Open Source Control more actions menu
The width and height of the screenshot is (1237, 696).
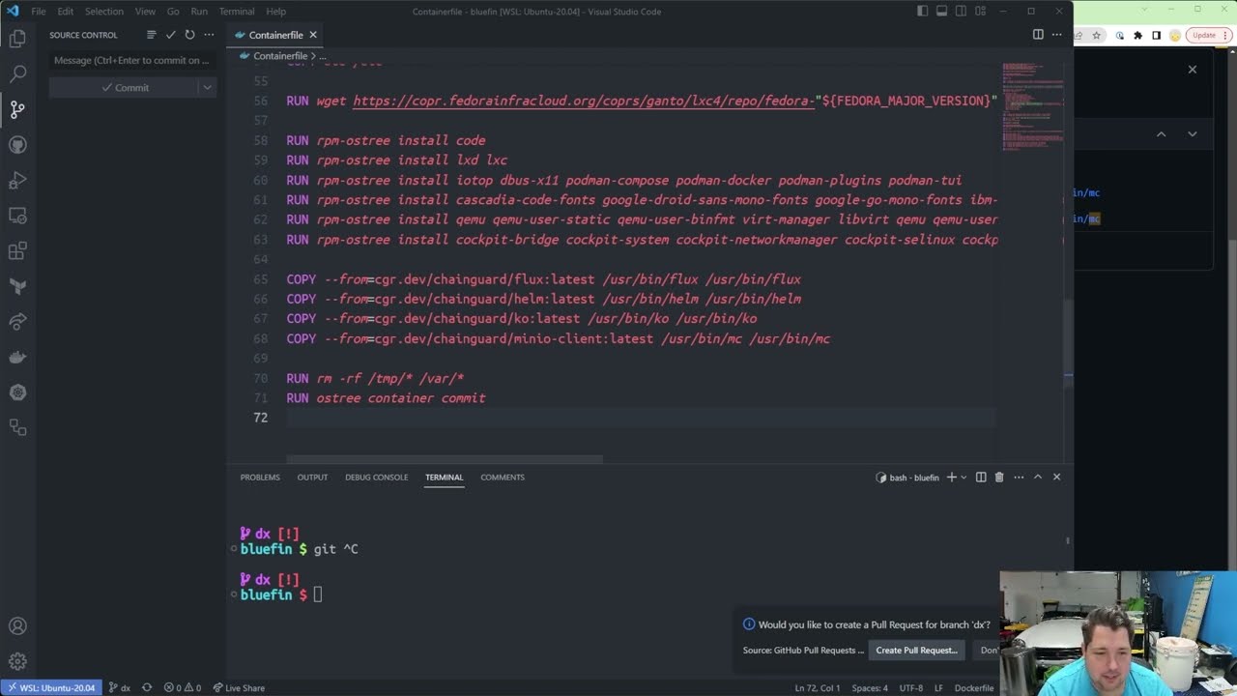coord(209,35)
